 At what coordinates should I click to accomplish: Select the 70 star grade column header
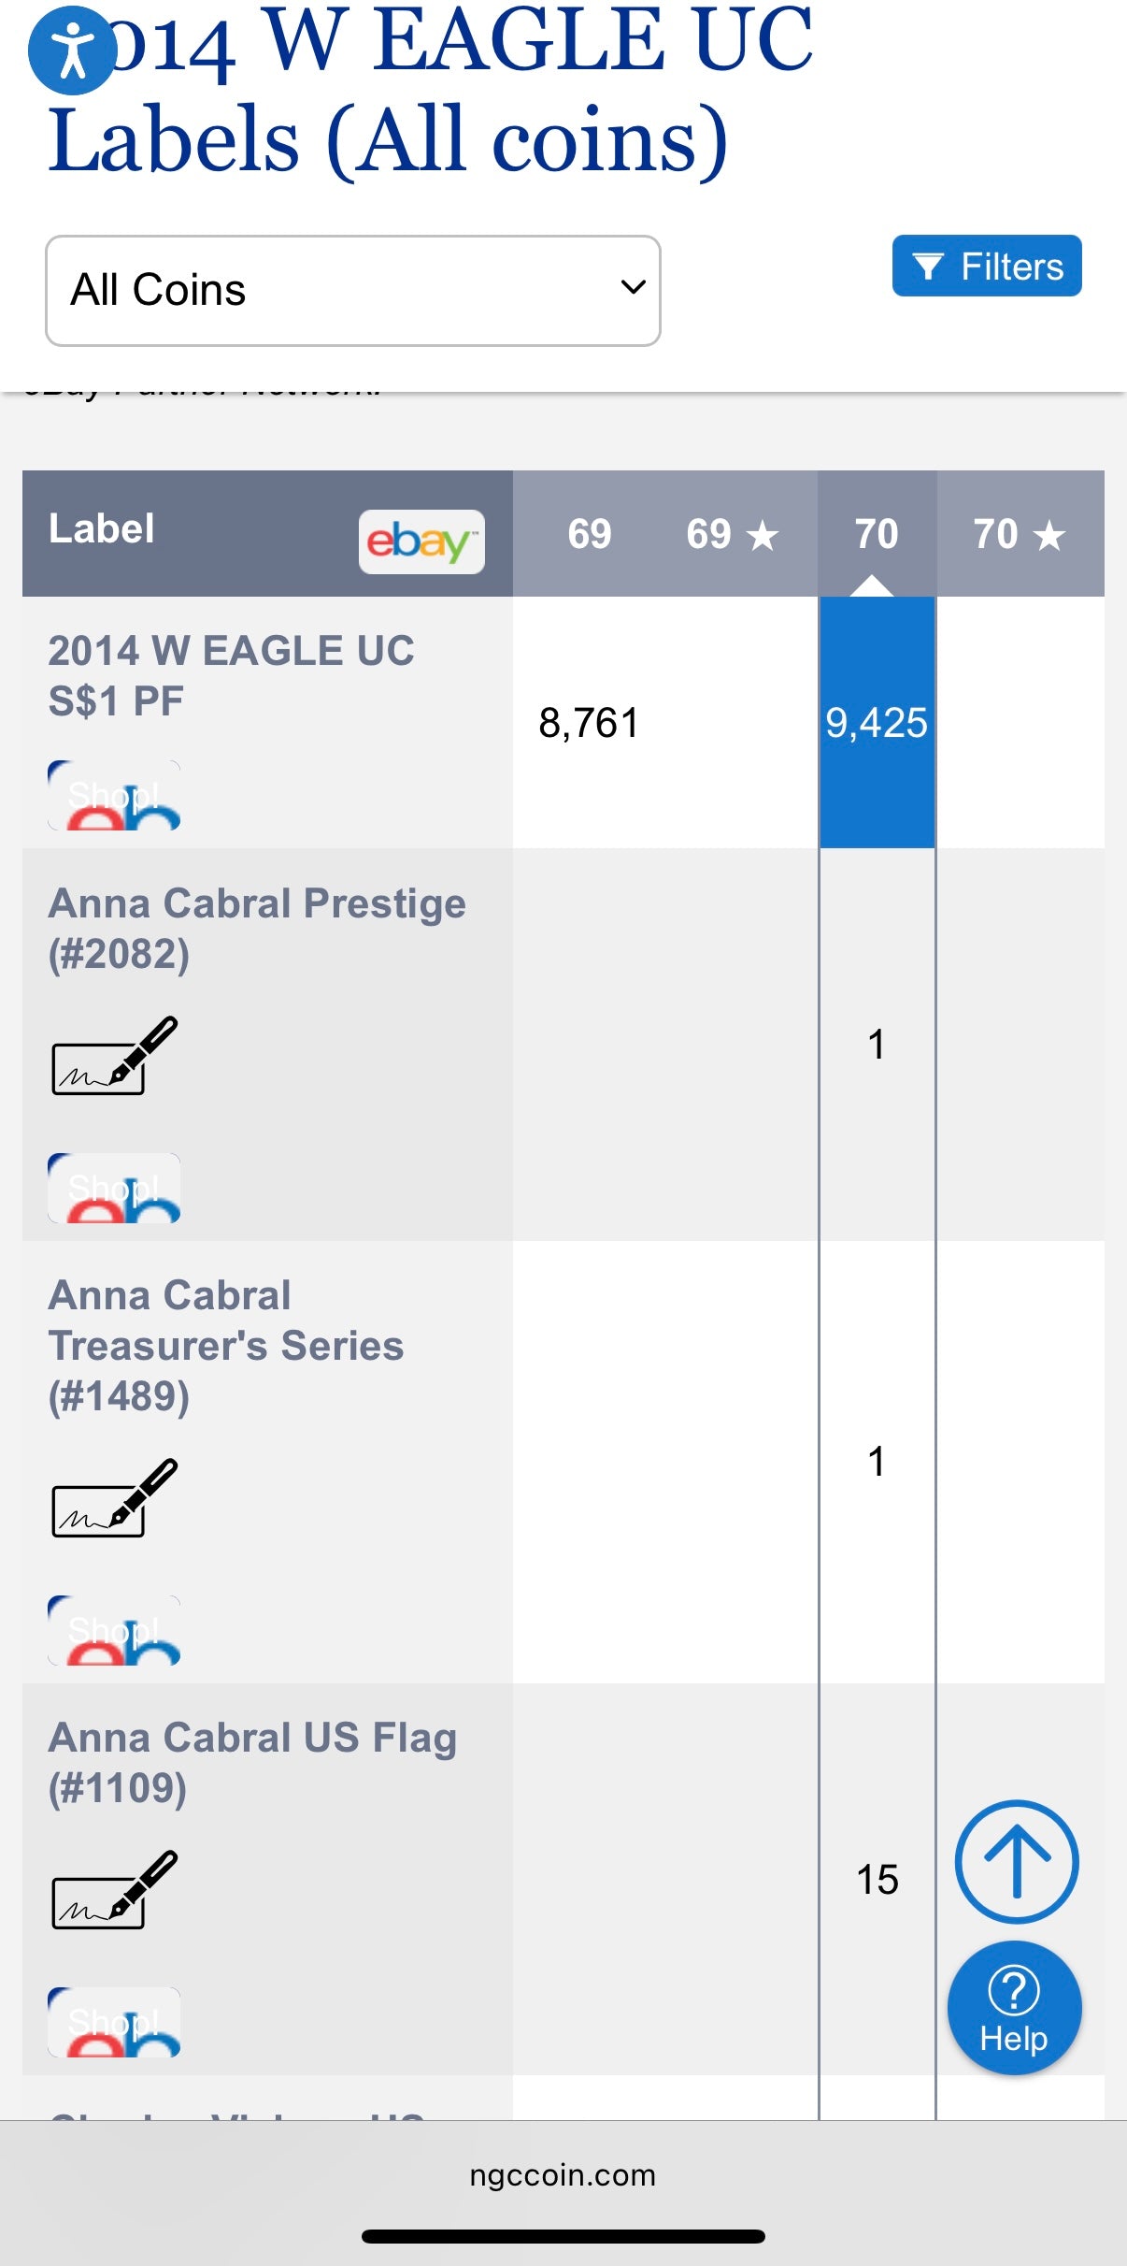(x=1019, y=534)
